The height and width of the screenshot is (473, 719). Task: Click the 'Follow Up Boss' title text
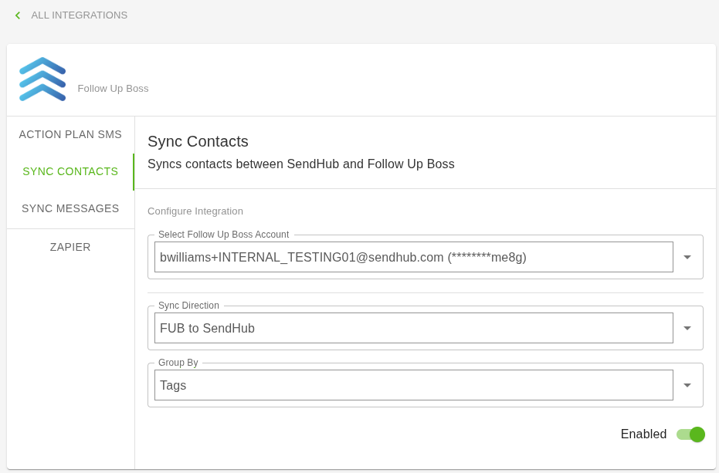113,89
